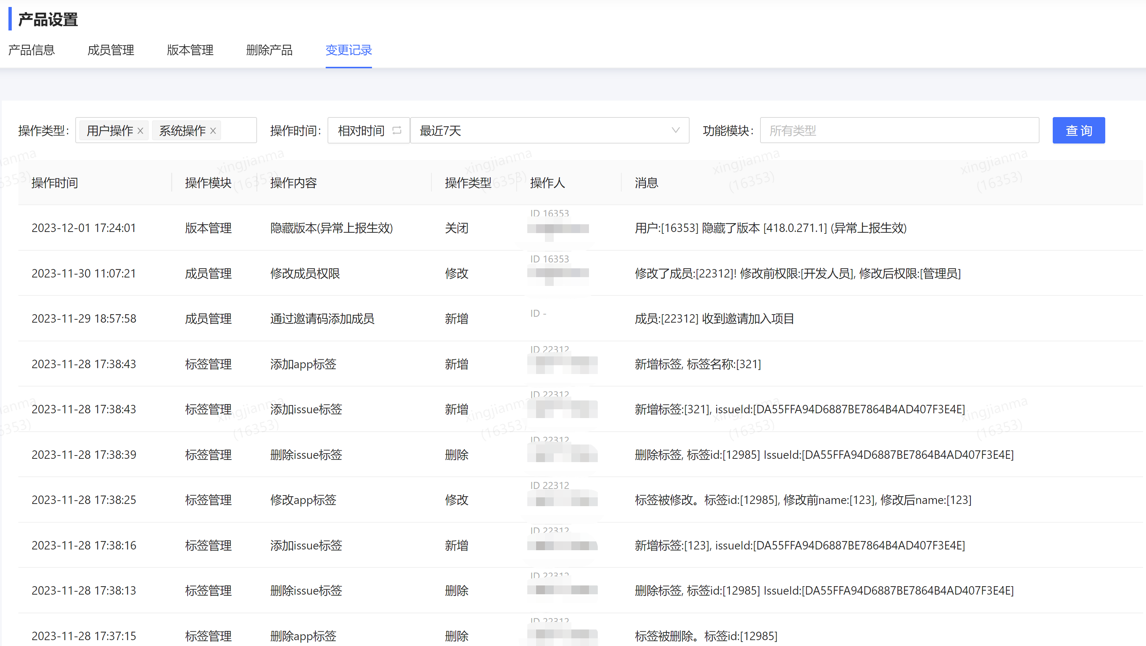Click message 标签被修改 标签id:[12985]

803,500
